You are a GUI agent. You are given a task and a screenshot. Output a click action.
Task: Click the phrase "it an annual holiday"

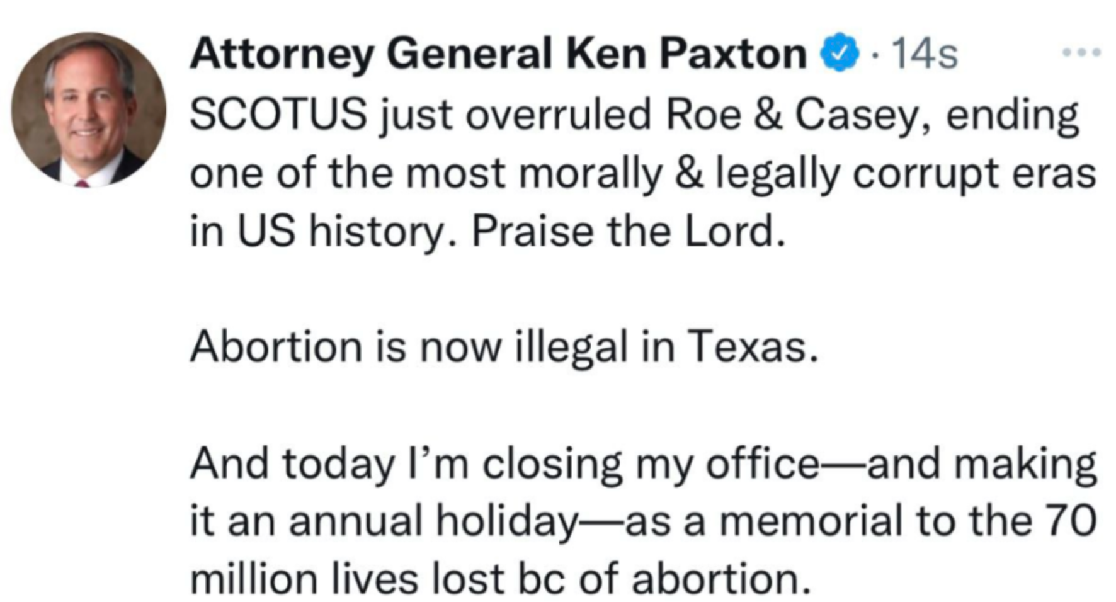pos(383,521)
